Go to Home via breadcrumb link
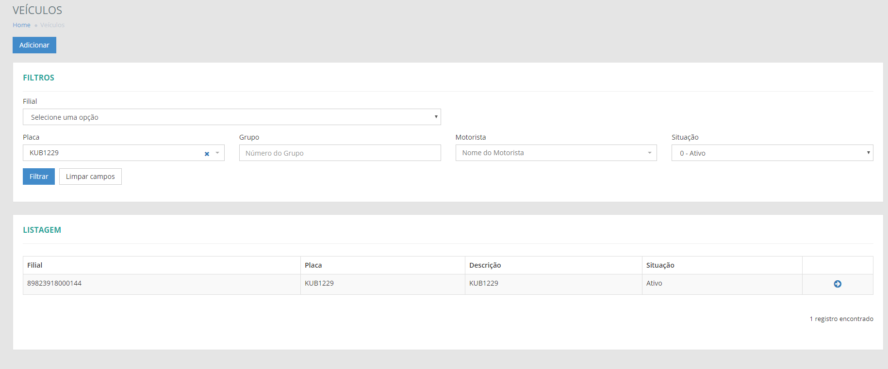The height and width of the screenshot is (369, 888). pos(21,25)
